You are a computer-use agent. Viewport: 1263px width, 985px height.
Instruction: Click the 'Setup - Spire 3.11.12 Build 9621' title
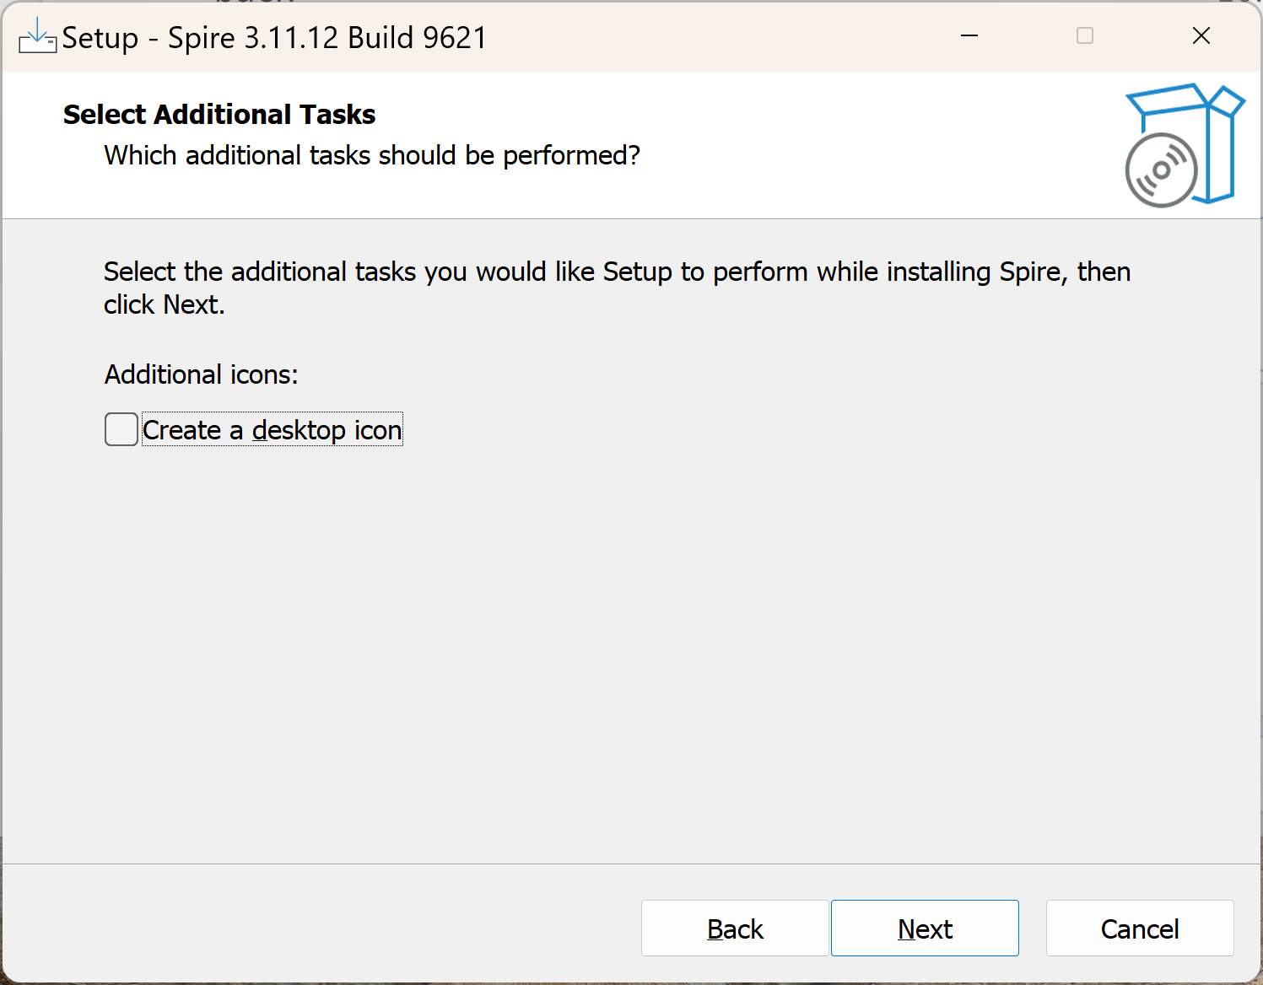pos(274,38)
